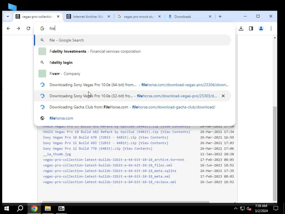285x214 pixels.
Task: Choose the 'fidelity login' search suggestion
Action: pyautogui.click(x=133, y=62)
